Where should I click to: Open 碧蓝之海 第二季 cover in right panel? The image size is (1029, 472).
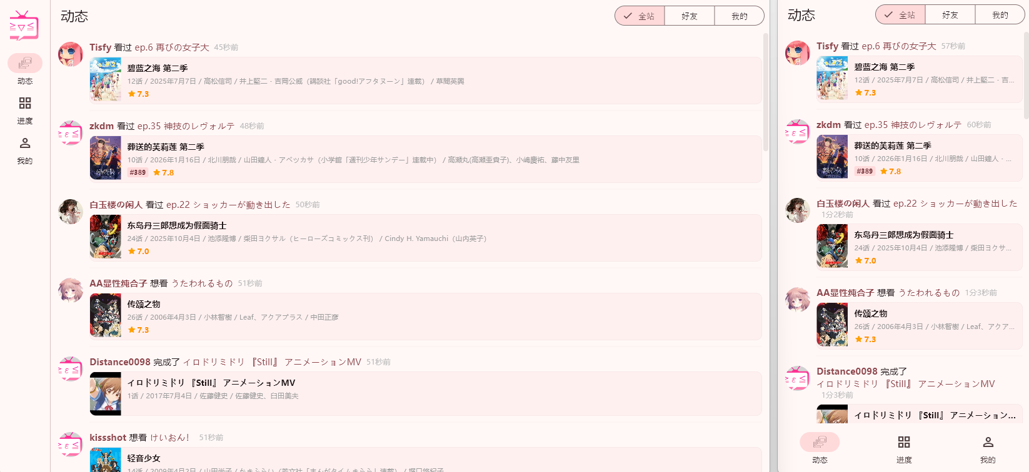(833, 78)
